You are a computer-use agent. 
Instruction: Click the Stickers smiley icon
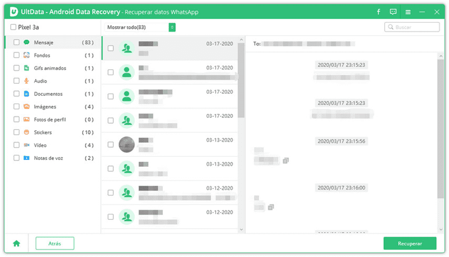(x=27, y=132)
